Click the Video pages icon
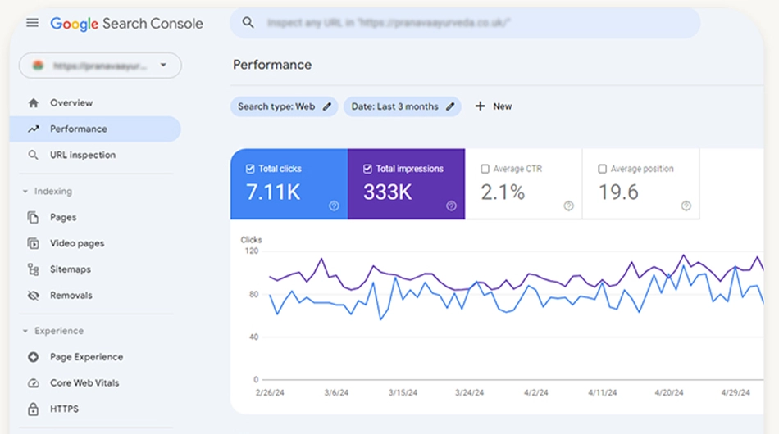The width and height of the screenshot is (779, 434). coord(34,243)
